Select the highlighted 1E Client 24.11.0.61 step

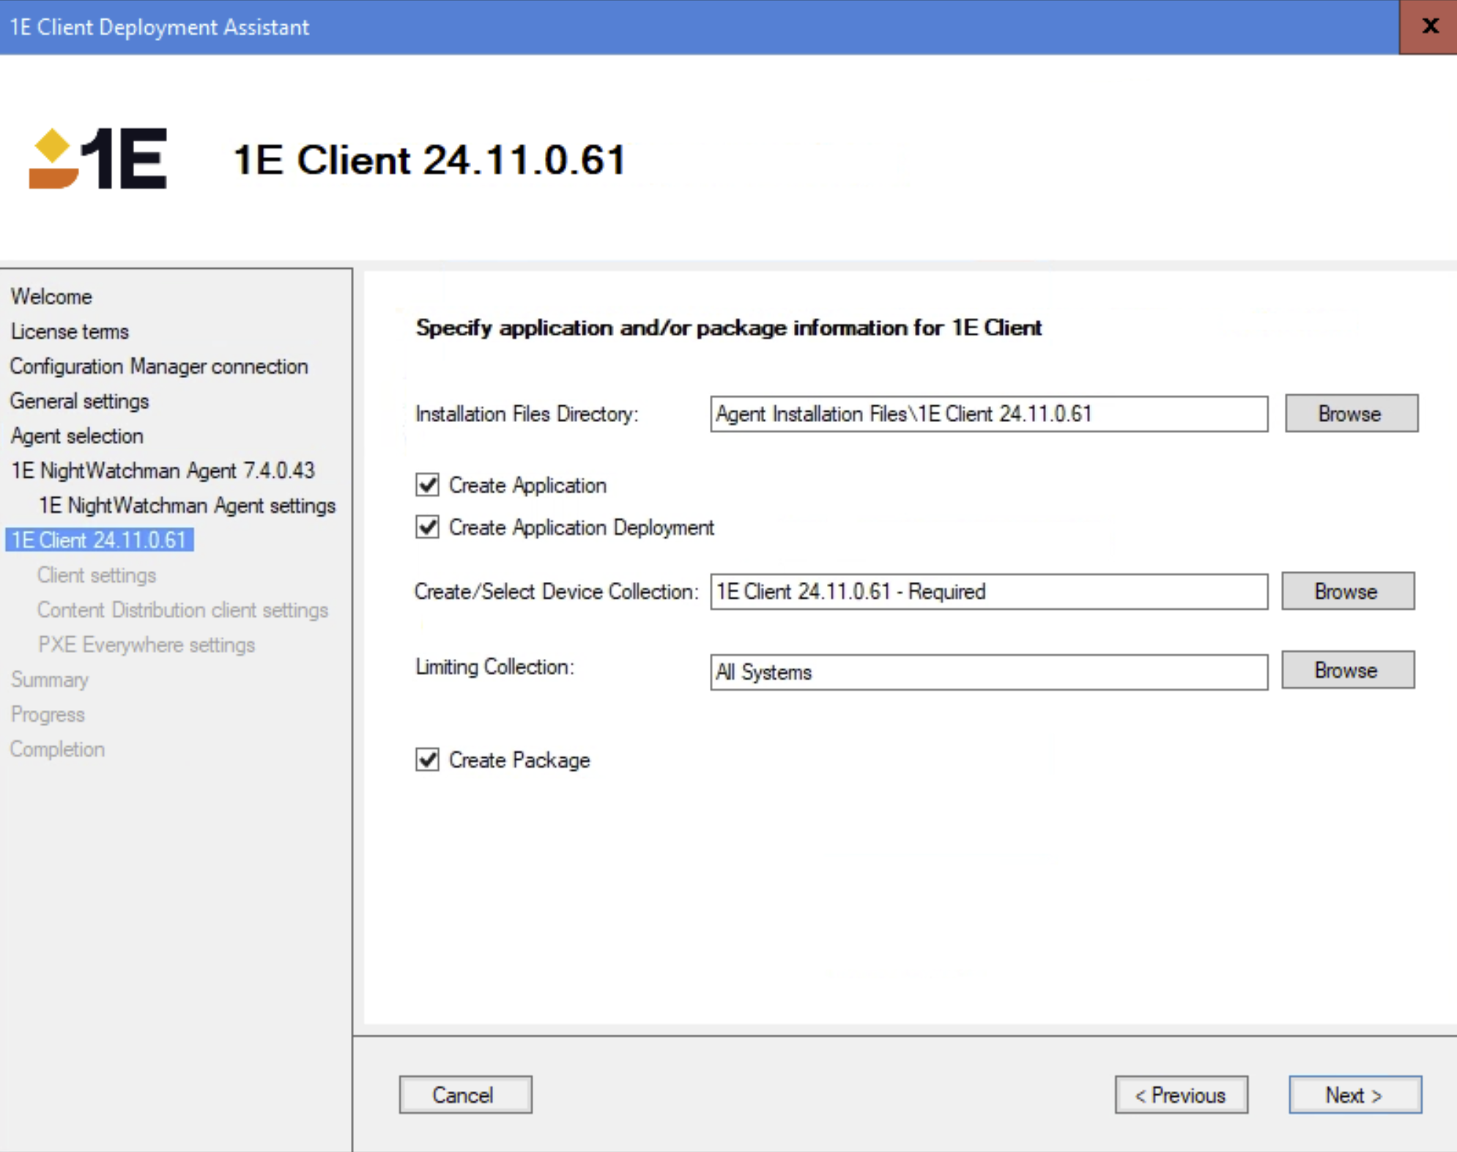[x=100, y=540]
